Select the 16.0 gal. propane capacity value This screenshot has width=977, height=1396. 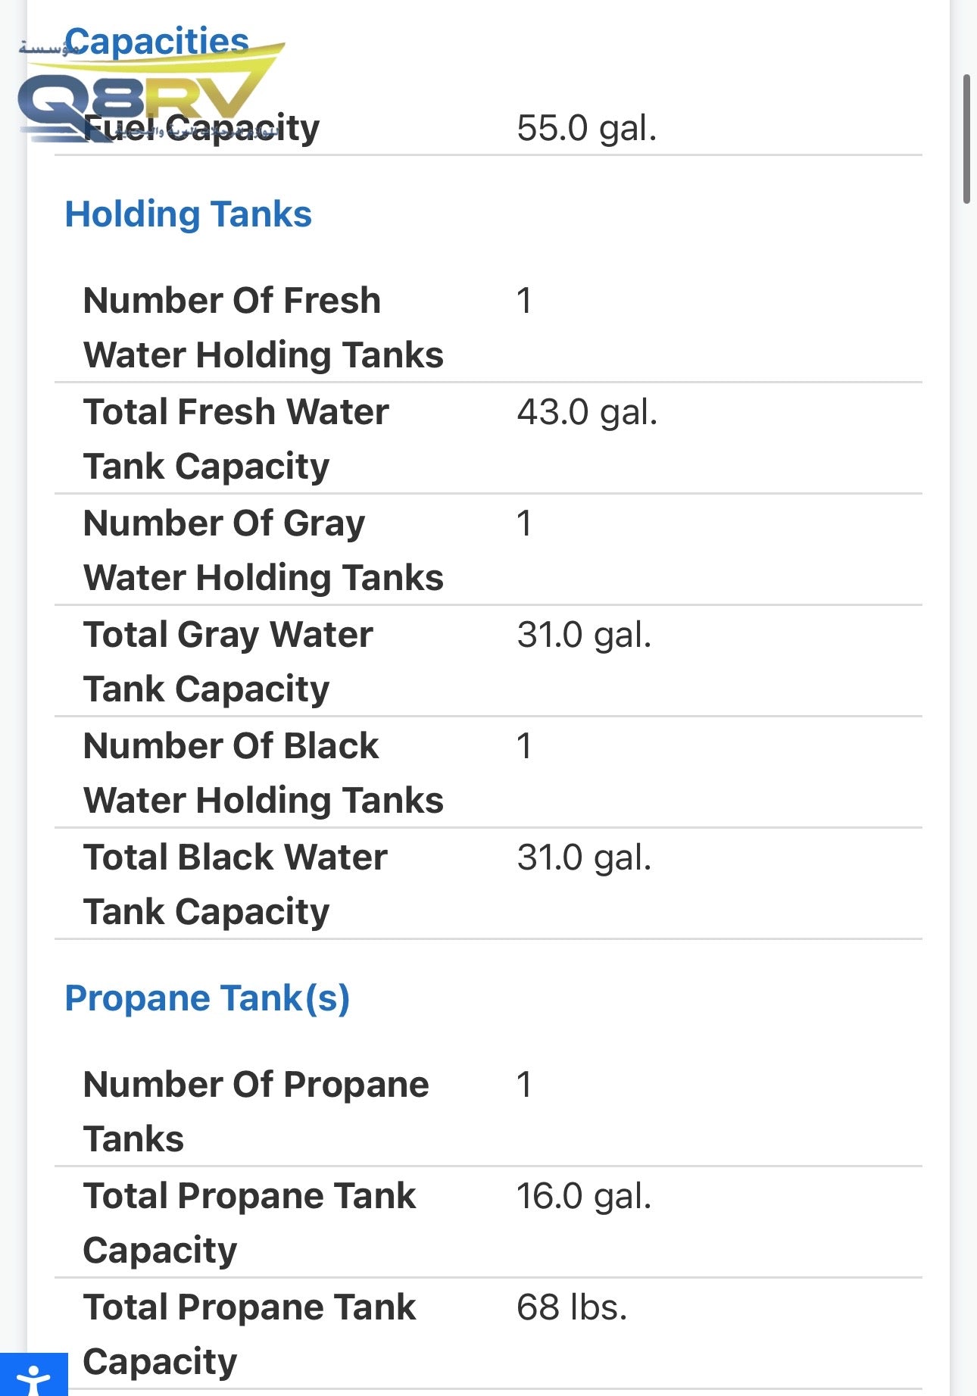(x=584, y=1196)
